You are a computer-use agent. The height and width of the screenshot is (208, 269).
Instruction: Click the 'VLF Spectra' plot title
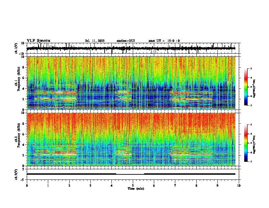tap(38, 41)
